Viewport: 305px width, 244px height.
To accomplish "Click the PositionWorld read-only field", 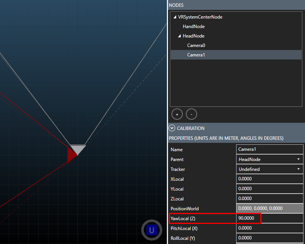I will tap(269, 208).
